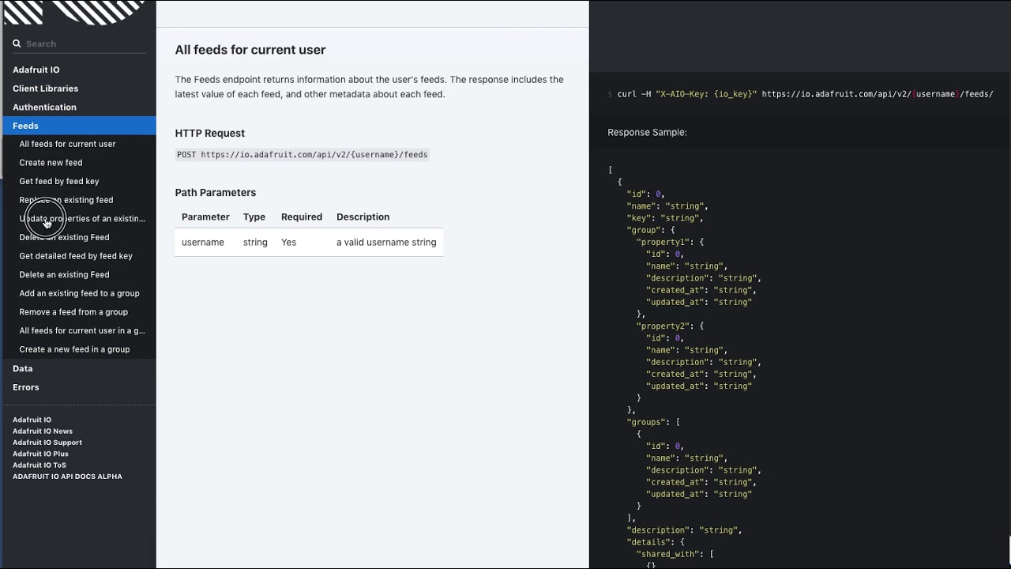Select 'Get detailed feed by feed key'
Image resolution: width=1011 pixels, height=569 pixels.
[x=76, y=256]
